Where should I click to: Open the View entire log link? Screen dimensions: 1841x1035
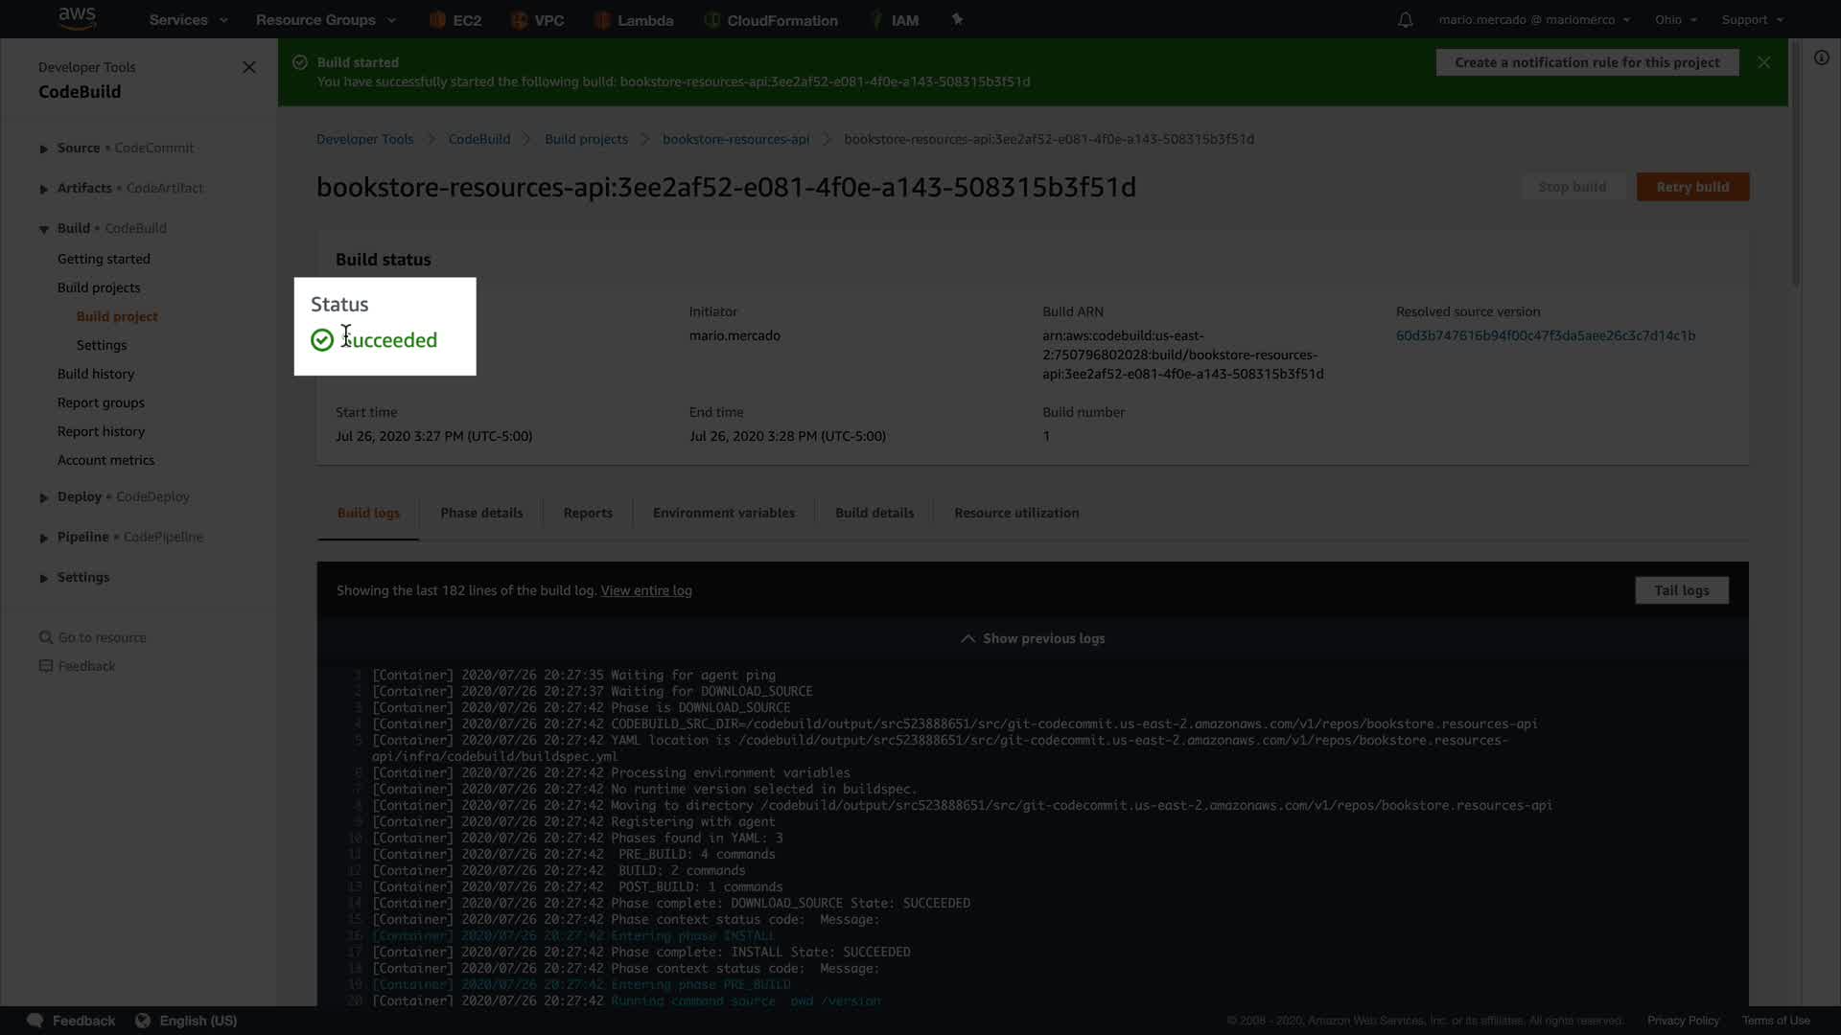tap(645, 590)
